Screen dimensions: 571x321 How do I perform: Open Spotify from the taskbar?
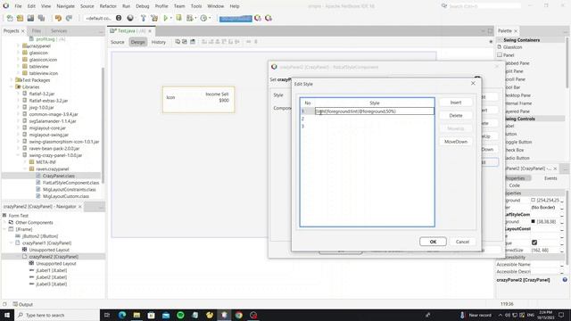pyautogui.click(x=180, y=315)
